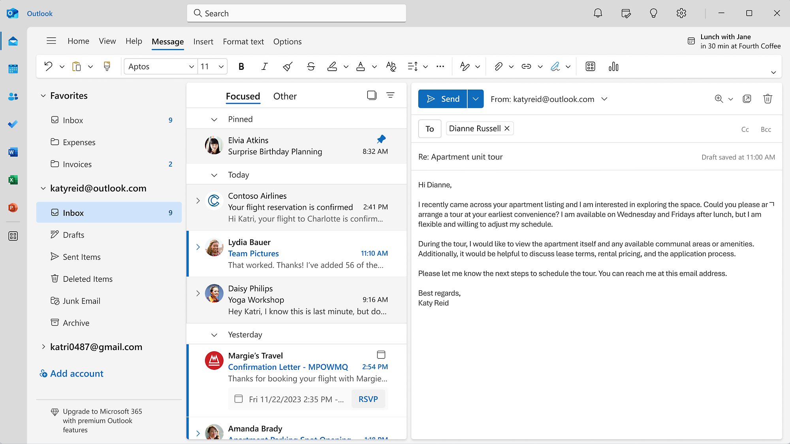Insert a hyperlink using the link icon

tap(526, 66)
